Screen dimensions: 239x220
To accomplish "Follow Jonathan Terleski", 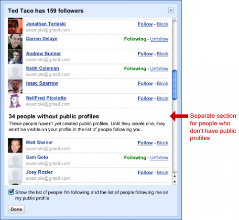I will point(145,24).
